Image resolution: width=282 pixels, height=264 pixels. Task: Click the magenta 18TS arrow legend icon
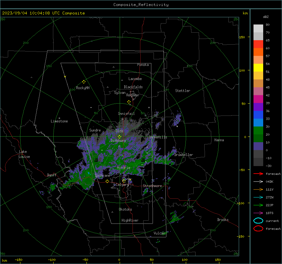(x=258, y=213)
